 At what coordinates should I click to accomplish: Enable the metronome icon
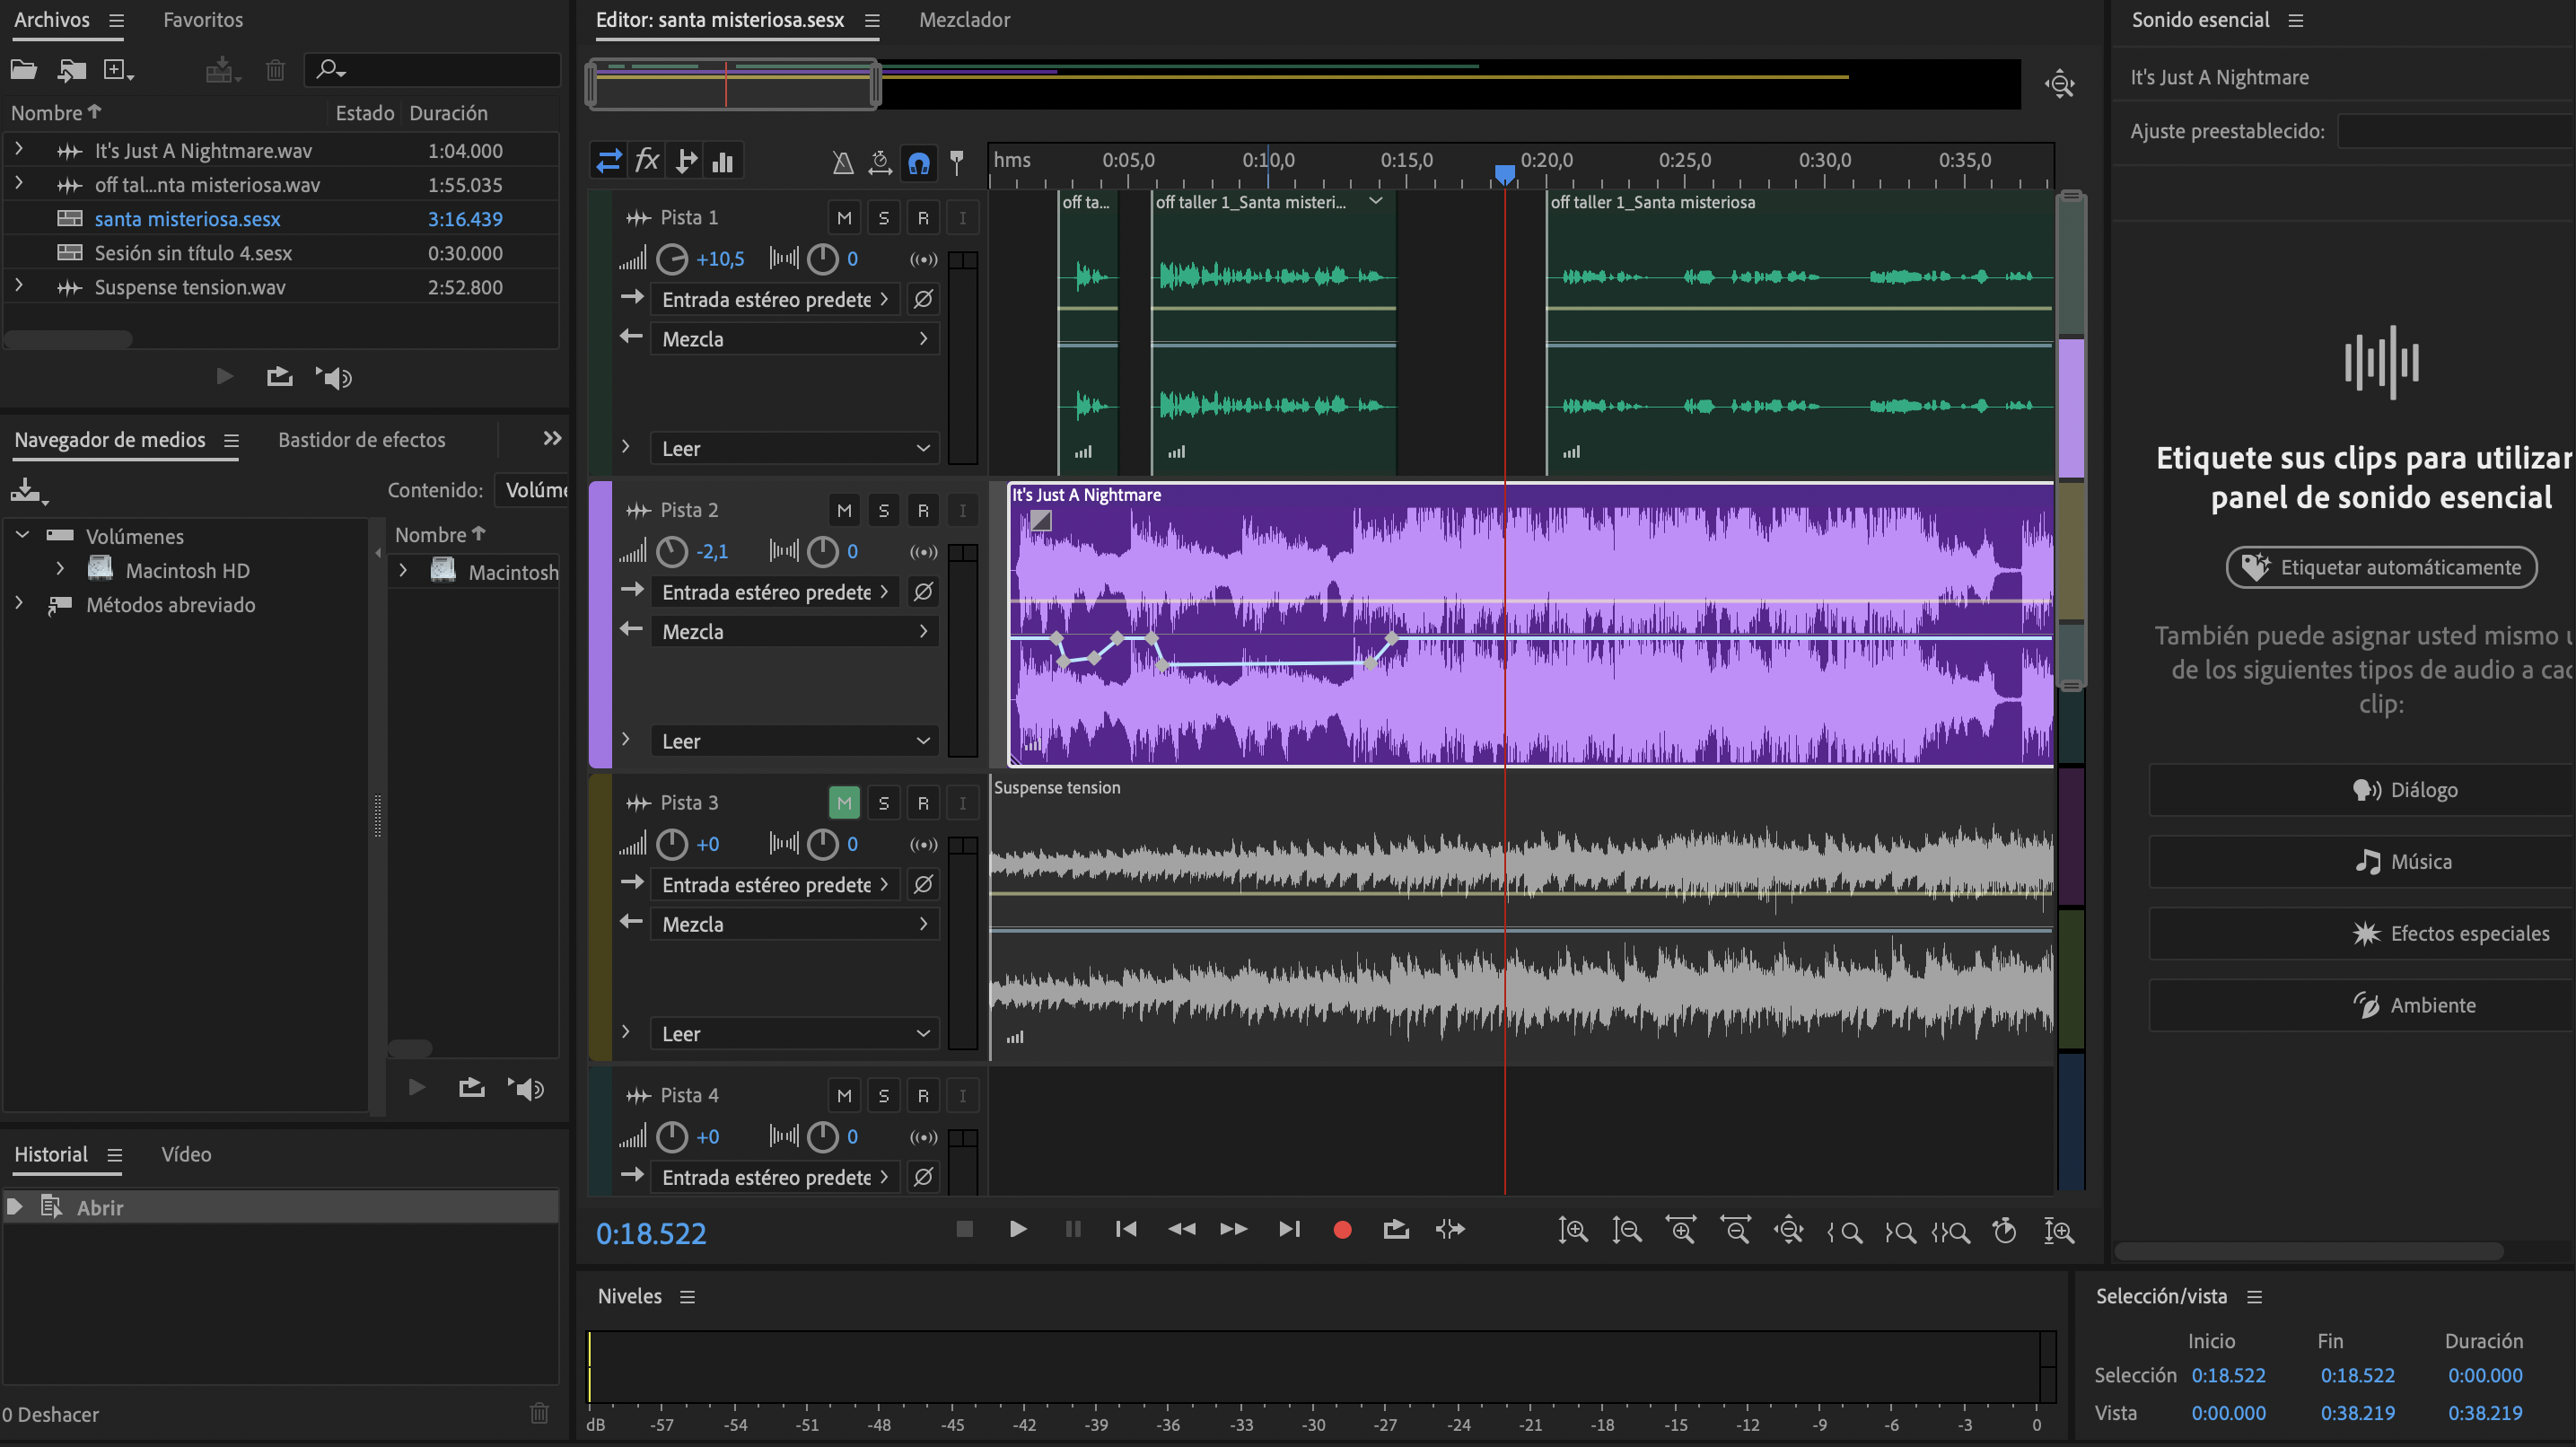[x=842, y=162]
